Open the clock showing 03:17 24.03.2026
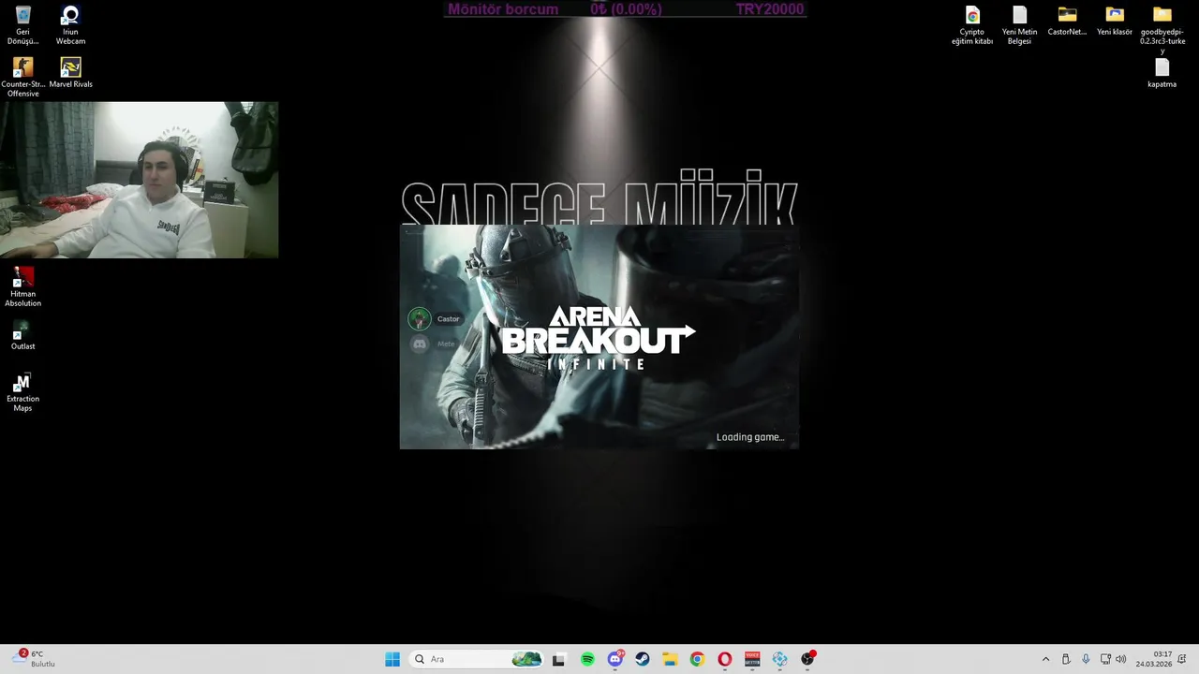Viewport: 1199px width, 674px height. click(1153, 659)
